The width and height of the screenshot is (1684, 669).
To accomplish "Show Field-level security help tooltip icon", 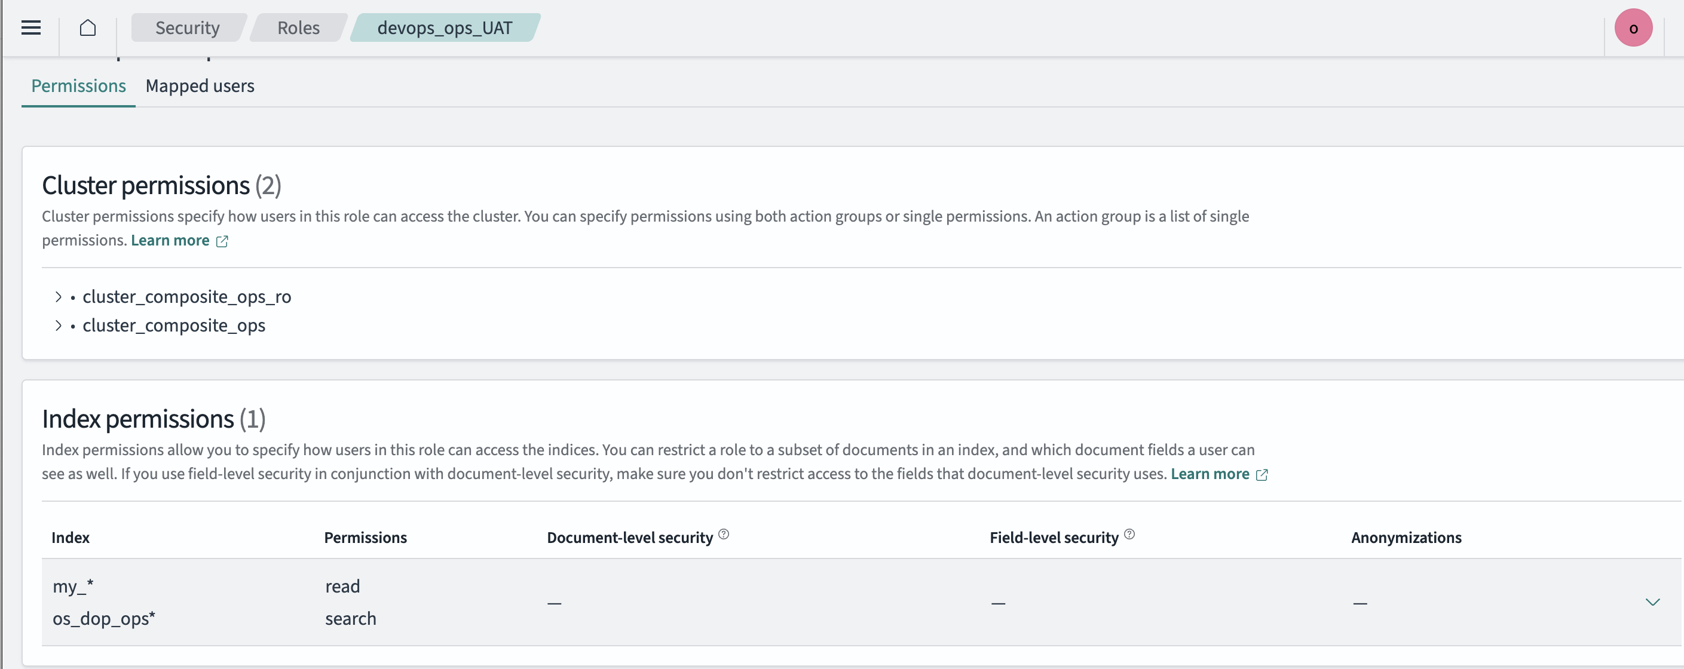I will click(x=1129, y=535).
